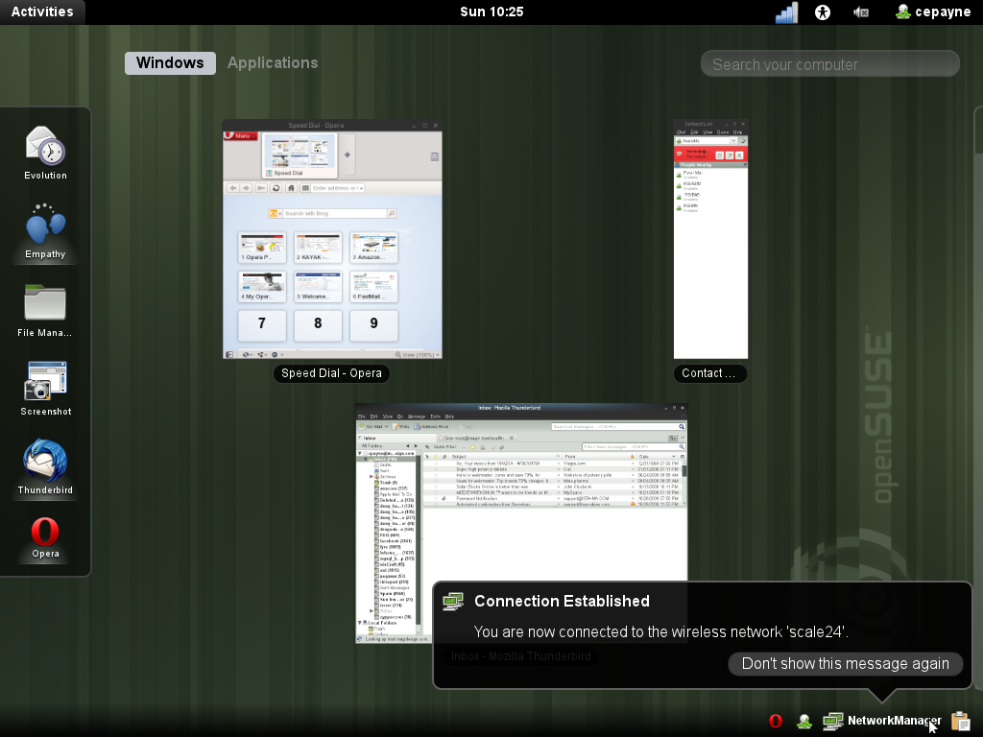
Task: Open the volume control in top bar
Action: (x=861, y=12)
